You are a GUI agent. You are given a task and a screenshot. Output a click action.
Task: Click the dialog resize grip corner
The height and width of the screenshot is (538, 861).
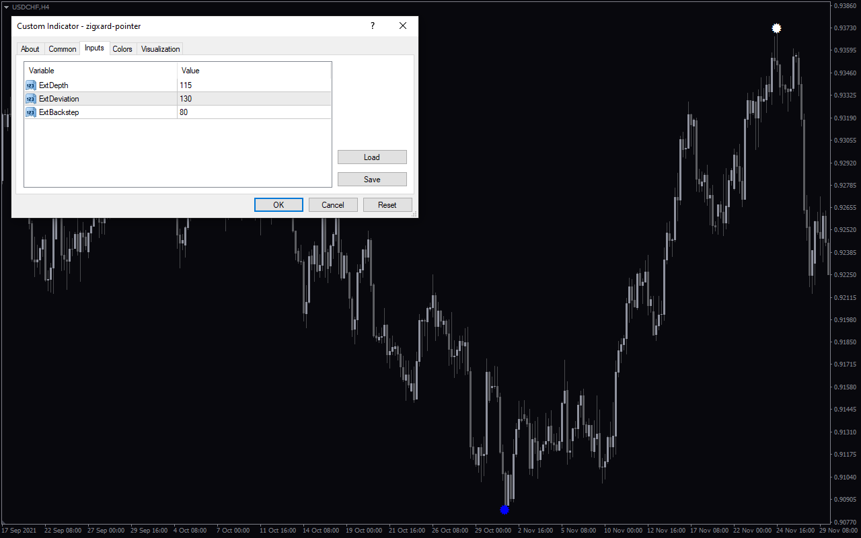tap(414, 214)
